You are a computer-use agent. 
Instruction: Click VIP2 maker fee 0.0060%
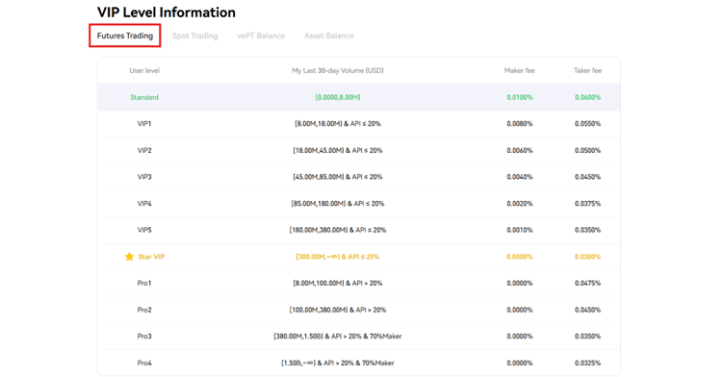[x=520, y=150]
